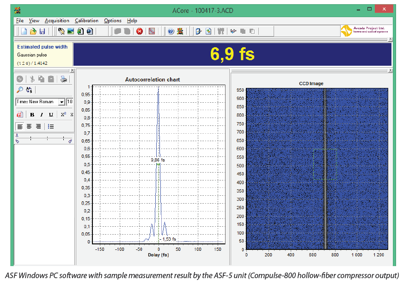403x286 pixels.
Task: Save the measurement with the floppy disk icon
Action: coord(42,31)
